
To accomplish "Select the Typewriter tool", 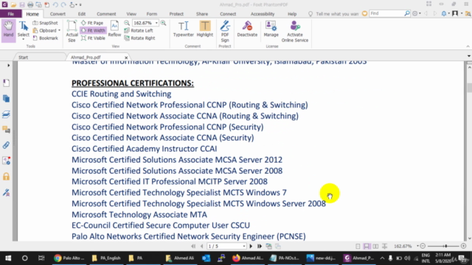I will coord(184,29).
